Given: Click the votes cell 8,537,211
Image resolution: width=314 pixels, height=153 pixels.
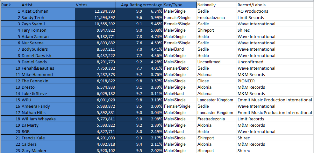Looking at the screenshot, I should click(x=96, y=49).
